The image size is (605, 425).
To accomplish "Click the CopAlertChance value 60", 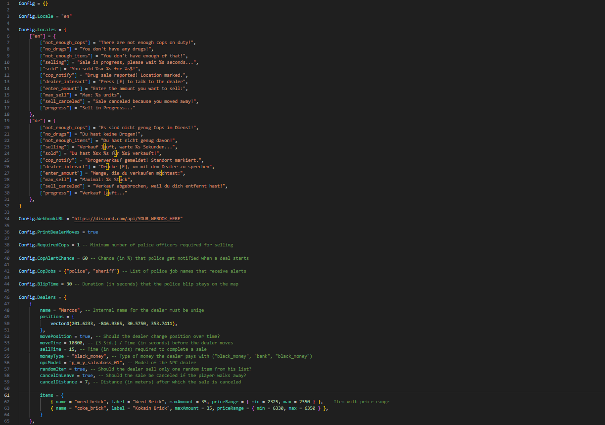I will [x=85, y=258].
